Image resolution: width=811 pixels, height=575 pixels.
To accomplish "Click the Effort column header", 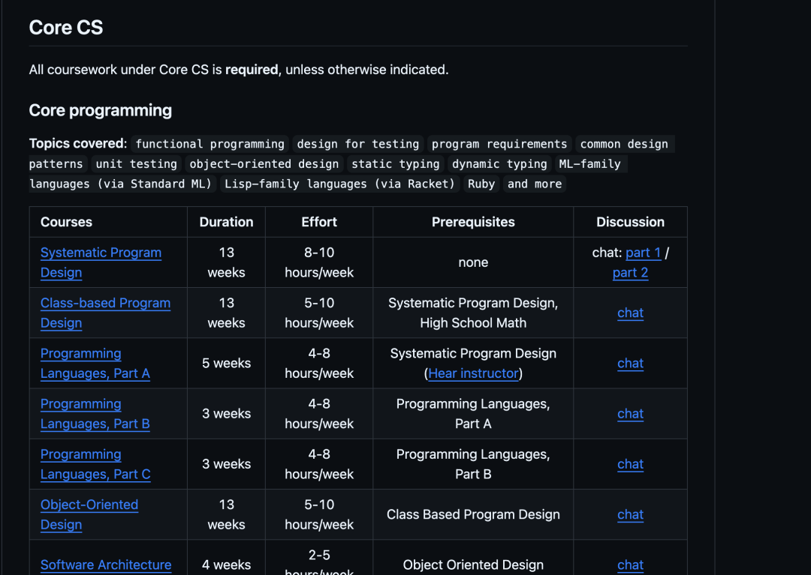I will 319,222.
